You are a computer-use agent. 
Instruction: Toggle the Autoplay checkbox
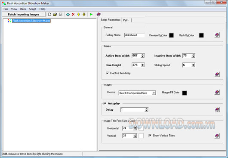click(x=105, y=103)
